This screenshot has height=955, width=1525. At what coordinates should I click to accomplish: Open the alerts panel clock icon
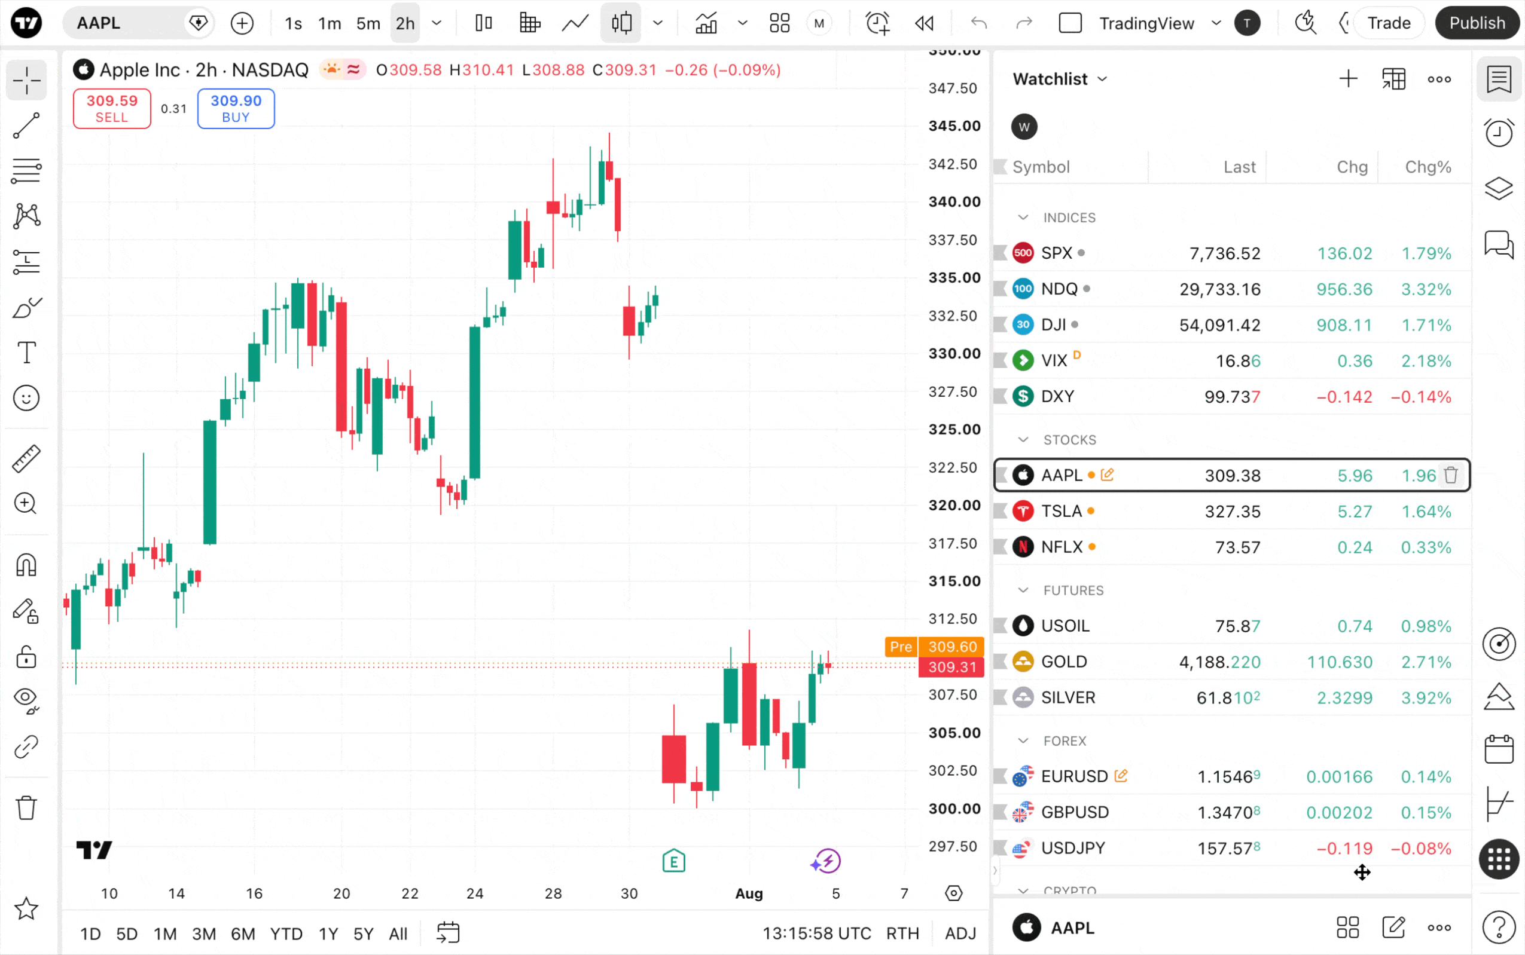pyautogui.click(x=1499, y=133)
